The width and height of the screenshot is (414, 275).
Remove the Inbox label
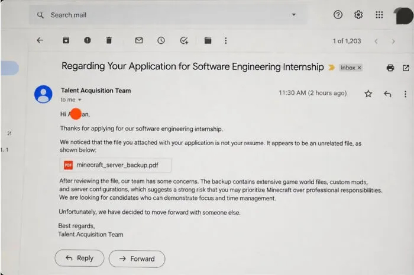[359, 68]
